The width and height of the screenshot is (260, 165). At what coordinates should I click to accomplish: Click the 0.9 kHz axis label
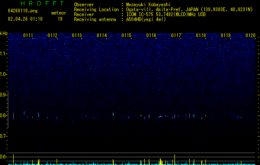tap(4, 95)
